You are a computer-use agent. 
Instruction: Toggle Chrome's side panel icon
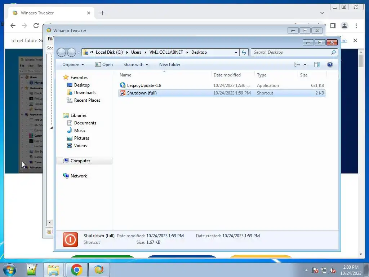click(x=333, y=26)
